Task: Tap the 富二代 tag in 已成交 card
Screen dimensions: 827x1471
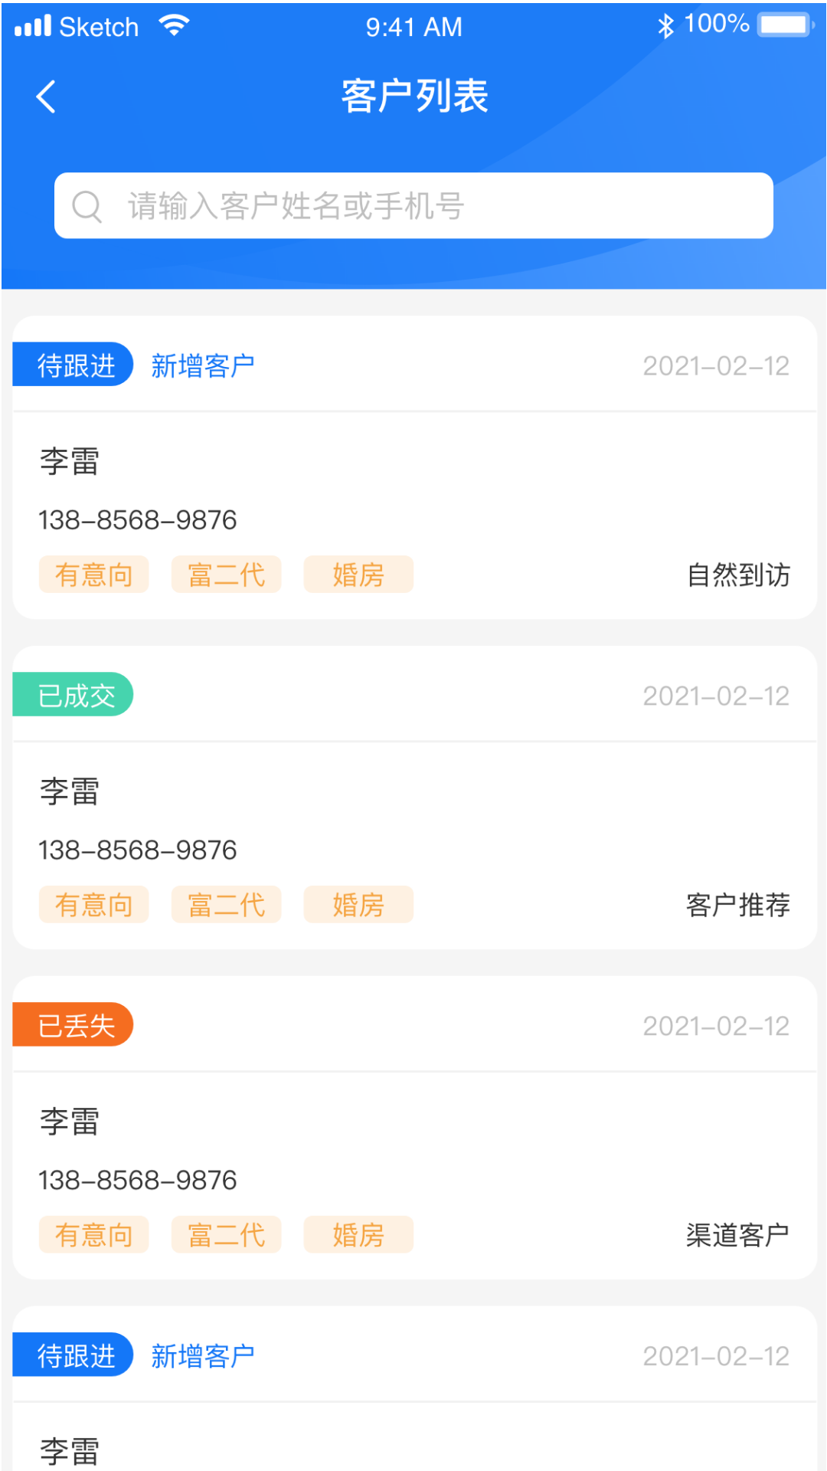Action: 227,905
